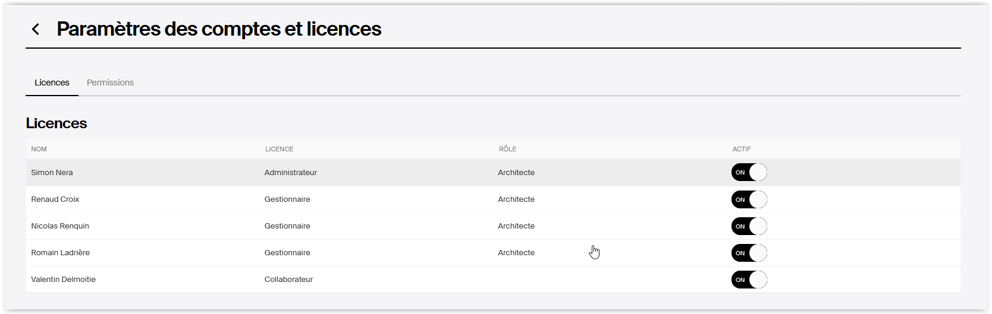
Task: Click the NOM column header
Action: pyautogui.click(x=39, y=149)
